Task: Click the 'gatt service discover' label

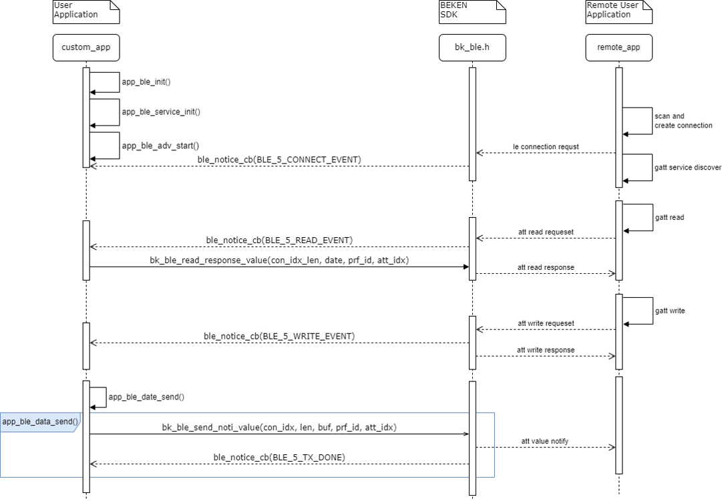Action: tap(688, 167)
